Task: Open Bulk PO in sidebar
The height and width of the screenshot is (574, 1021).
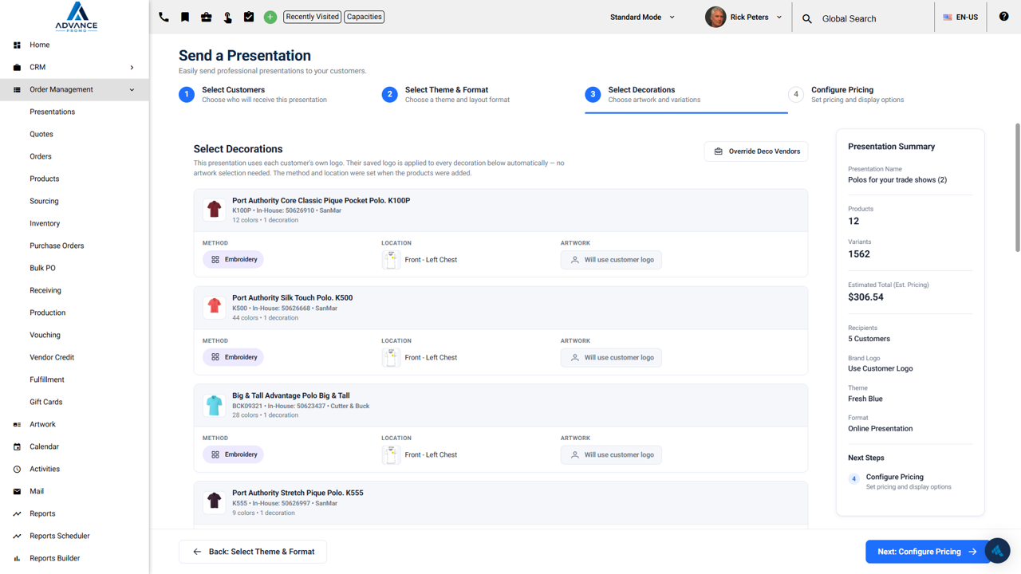Action: click(42, 268)
